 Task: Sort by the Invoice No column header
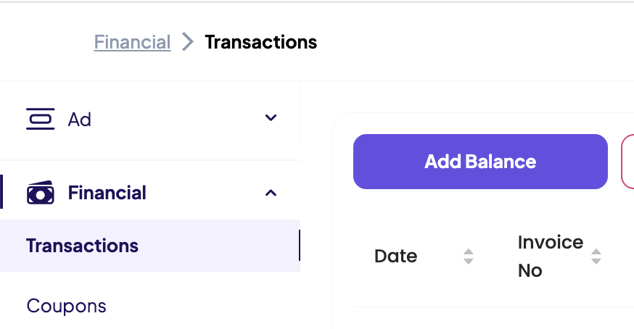(x=550, y=256)
